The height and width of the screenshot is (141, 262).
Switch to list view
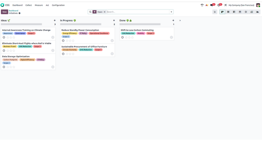(228, 12)
